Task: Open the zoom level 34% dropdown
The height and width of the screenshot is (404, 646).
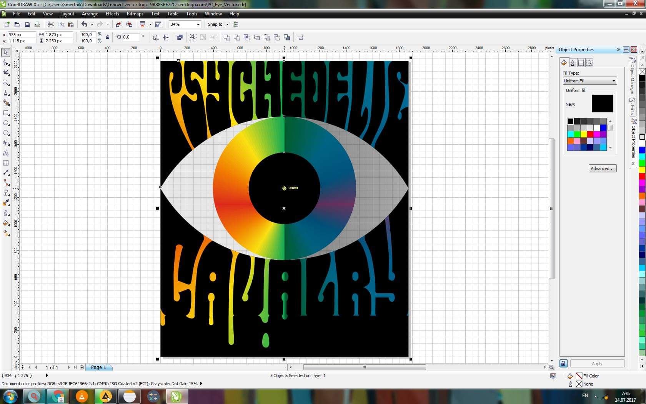Action: (x=185, y=24)
